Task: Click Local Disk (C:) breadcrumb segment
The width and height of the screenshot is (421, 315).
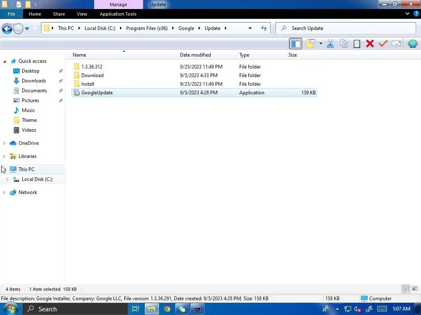Action: [100, 28]
